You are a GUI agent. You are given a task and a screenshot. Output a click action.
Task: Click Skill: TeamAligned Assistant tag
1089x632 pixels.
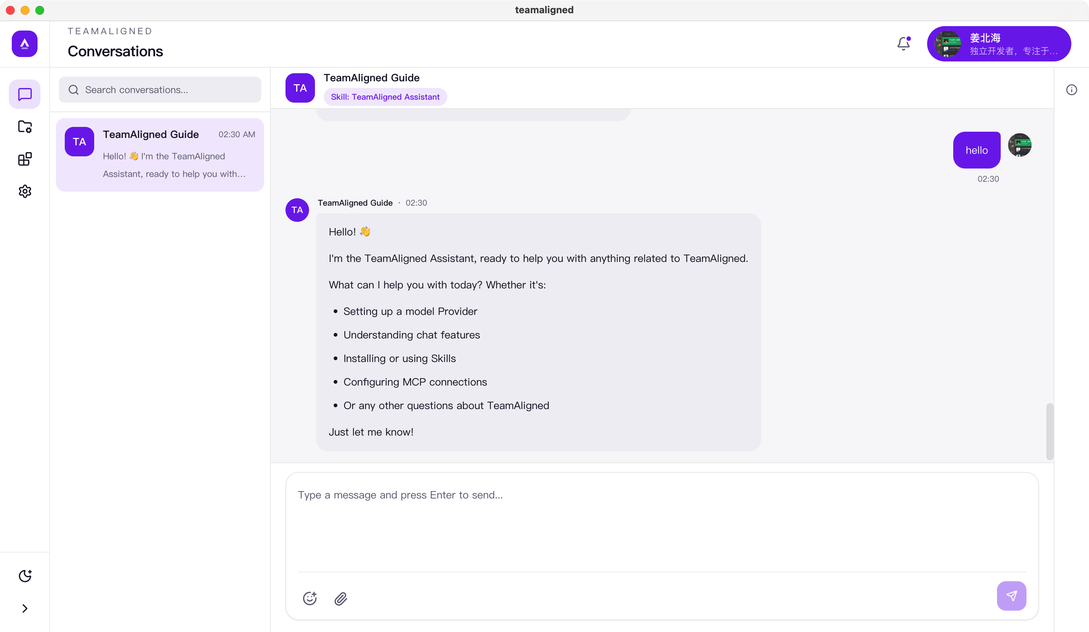[385, 97]
